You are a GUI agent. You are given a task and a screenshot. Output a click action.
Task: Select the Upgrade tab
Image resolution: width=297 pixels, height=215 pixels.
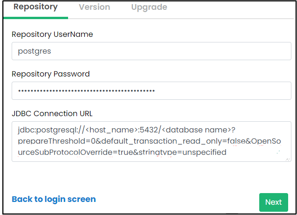tap(149, 7)
